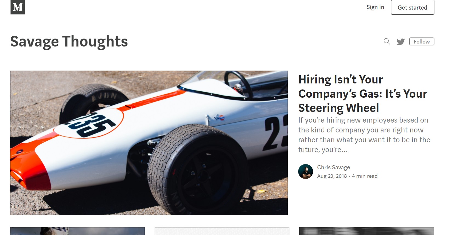
Task: Open the article excerpt about hiring employees
Action: (x=364, y=135)
